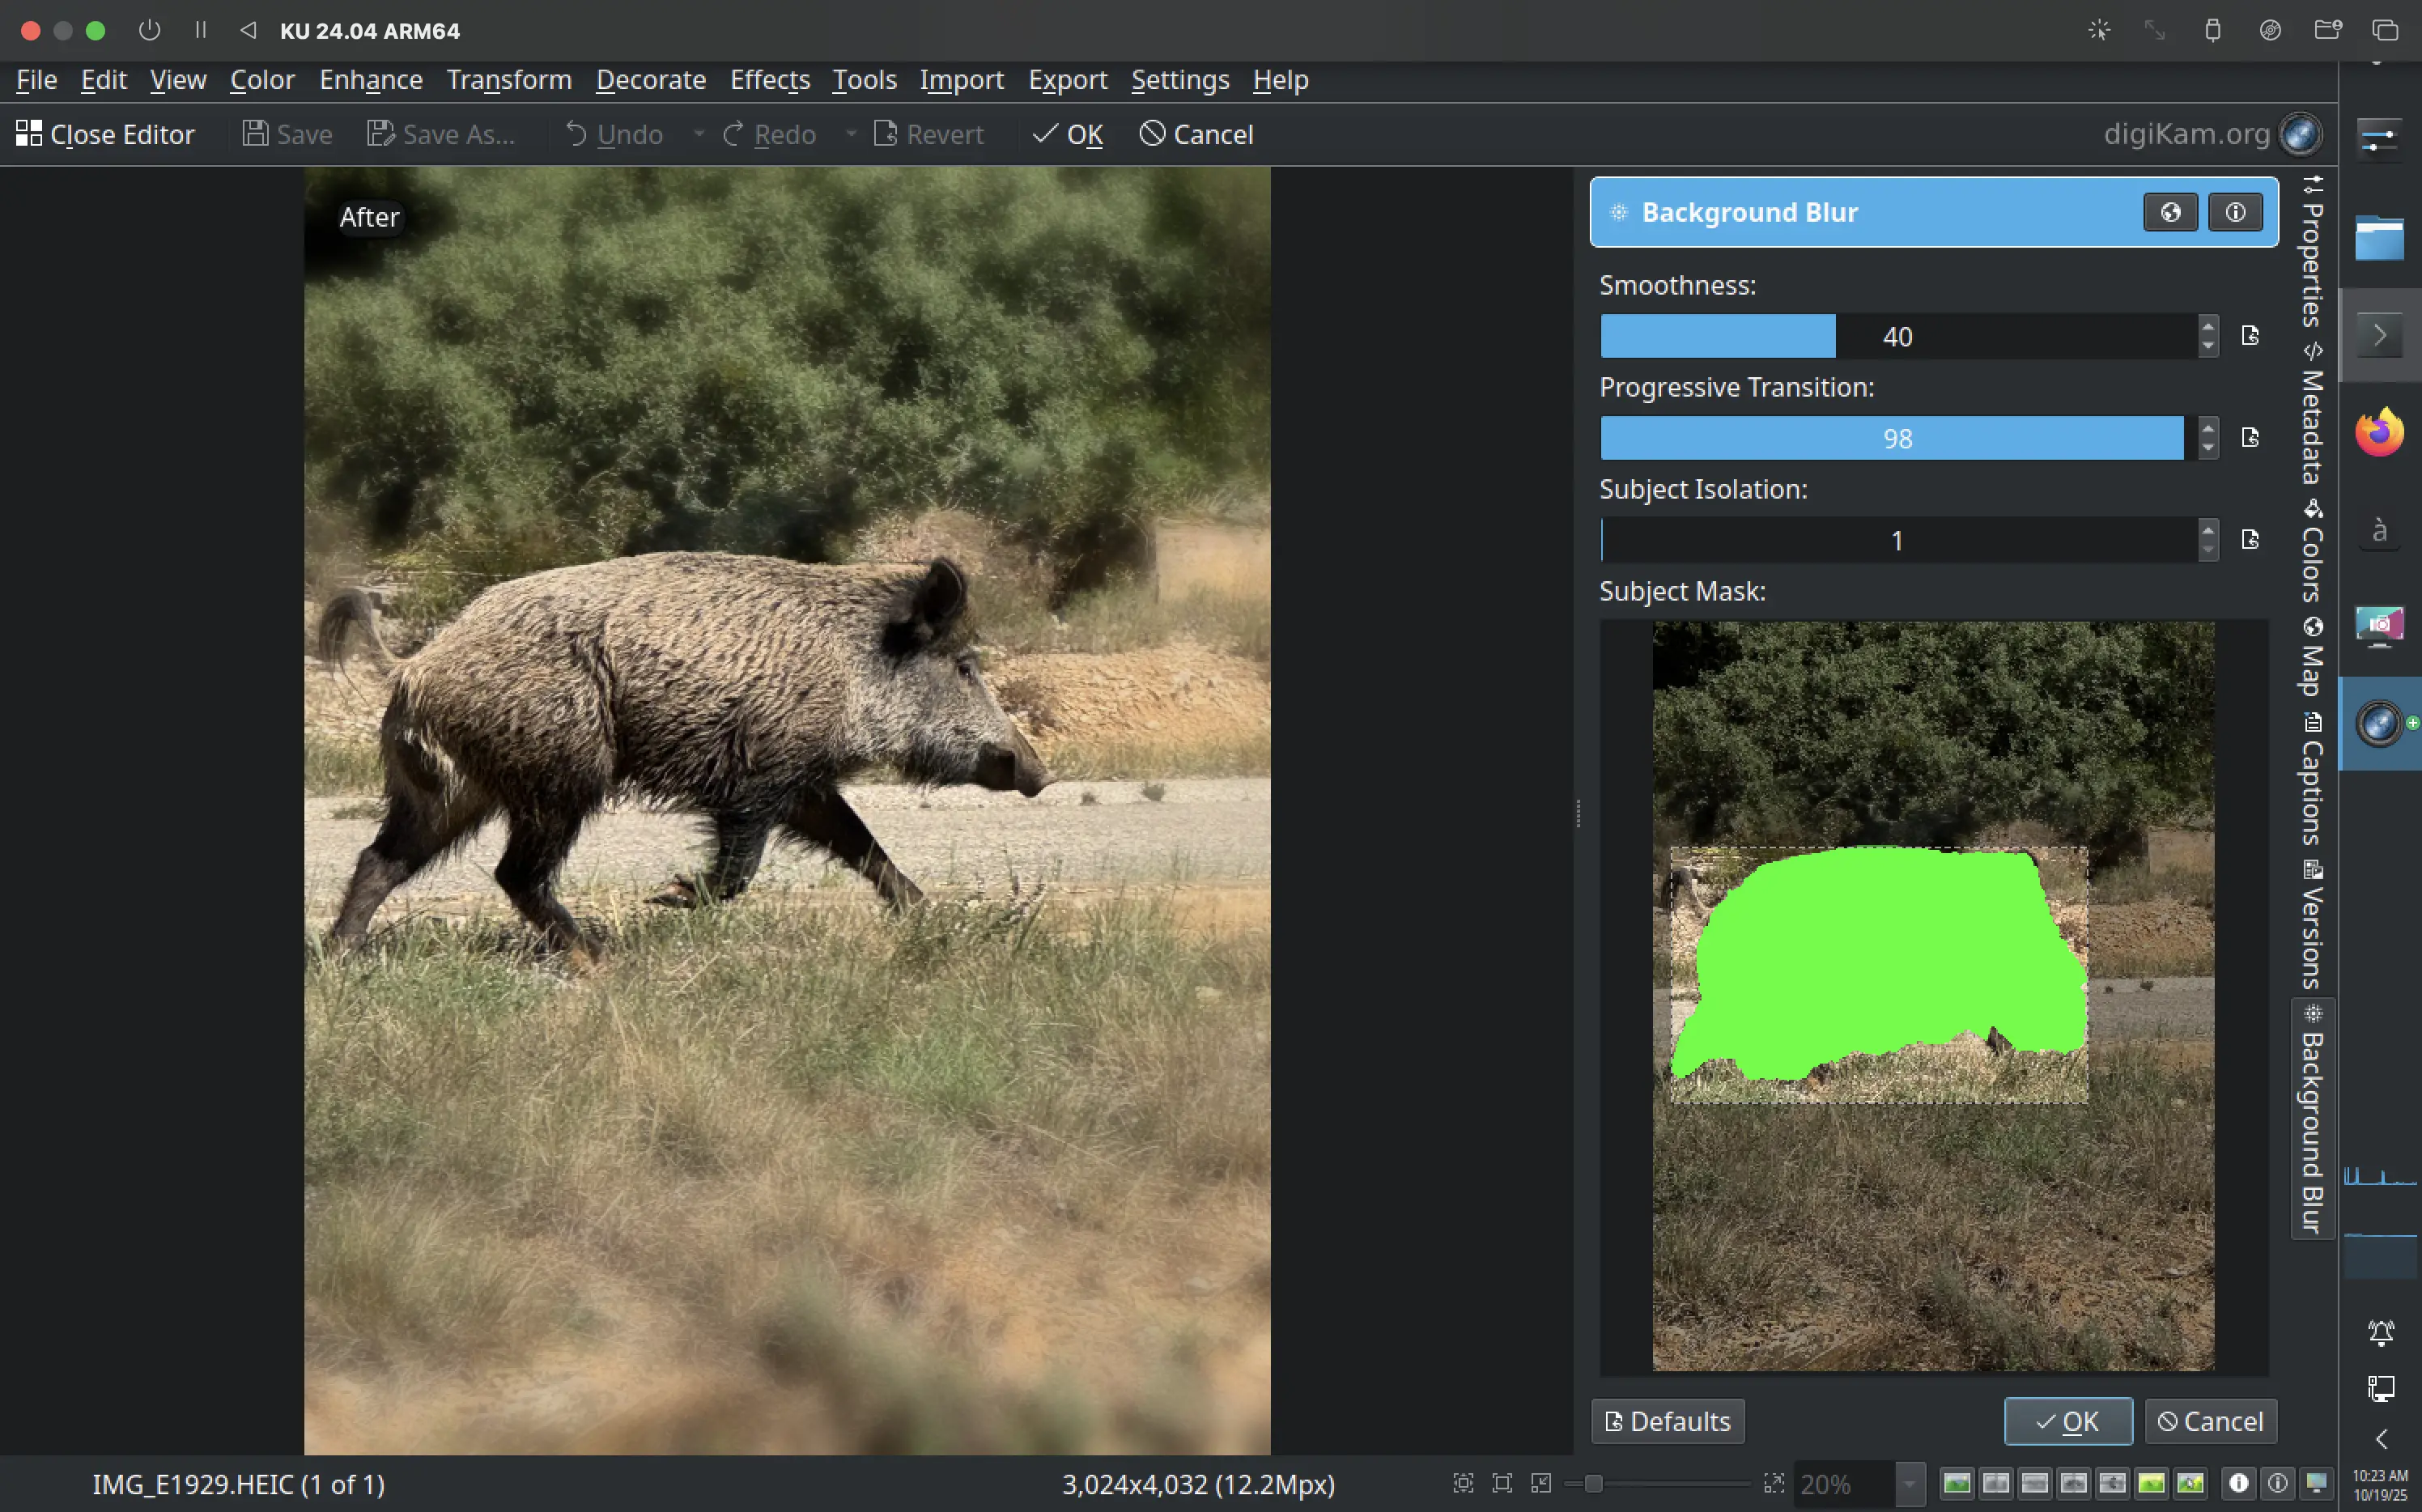Save Smoothness setting using the file icon

point(2250,336)
